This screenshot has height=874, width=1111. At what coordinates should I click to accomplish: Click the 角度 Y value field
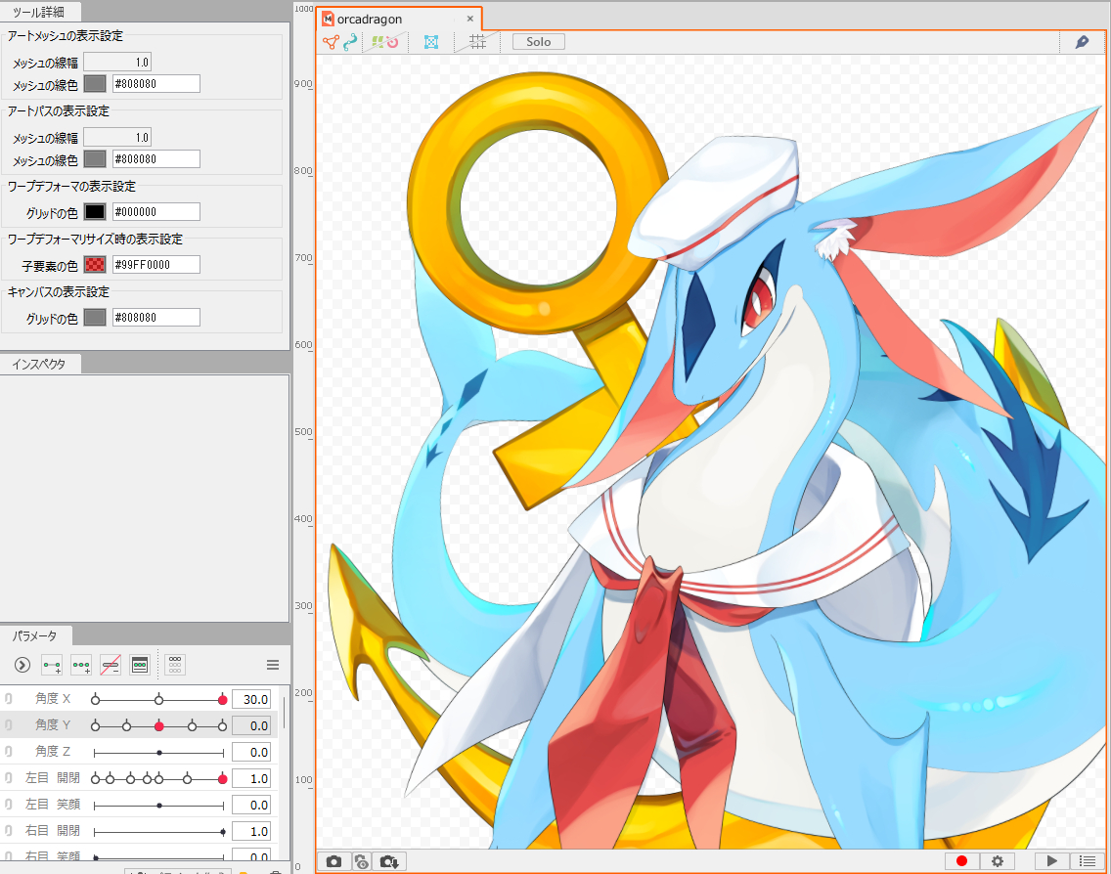pyautogui.click(x=251, y=725)
